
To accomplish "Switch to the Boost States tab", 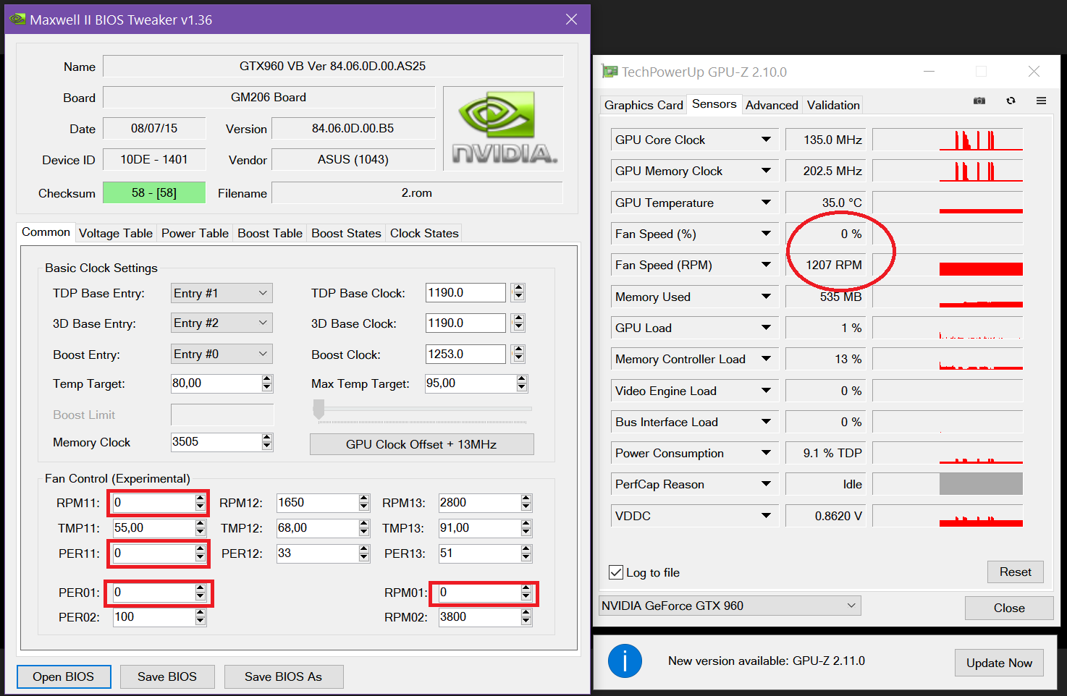I will click(x=346, y=233).
